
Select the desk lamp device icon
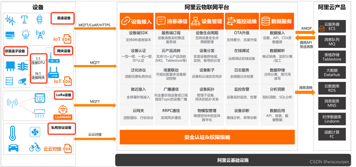[x=26, y=34]
